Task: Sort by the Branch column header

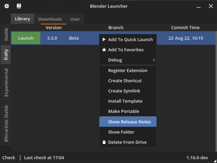Action: tap(116, 28)
